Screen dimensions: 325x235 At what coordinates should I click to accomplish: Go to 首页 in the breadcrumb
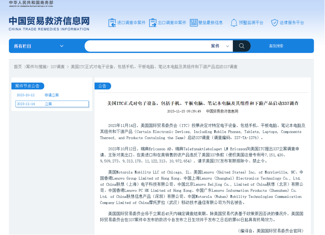point(18,67)
